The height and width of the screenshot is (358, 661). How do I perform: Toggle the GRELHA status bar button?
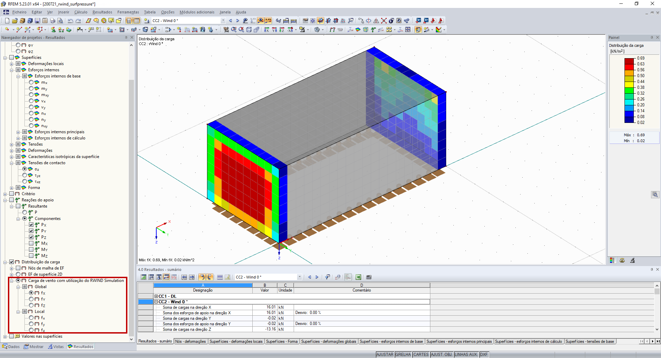[x=403, y=355]
